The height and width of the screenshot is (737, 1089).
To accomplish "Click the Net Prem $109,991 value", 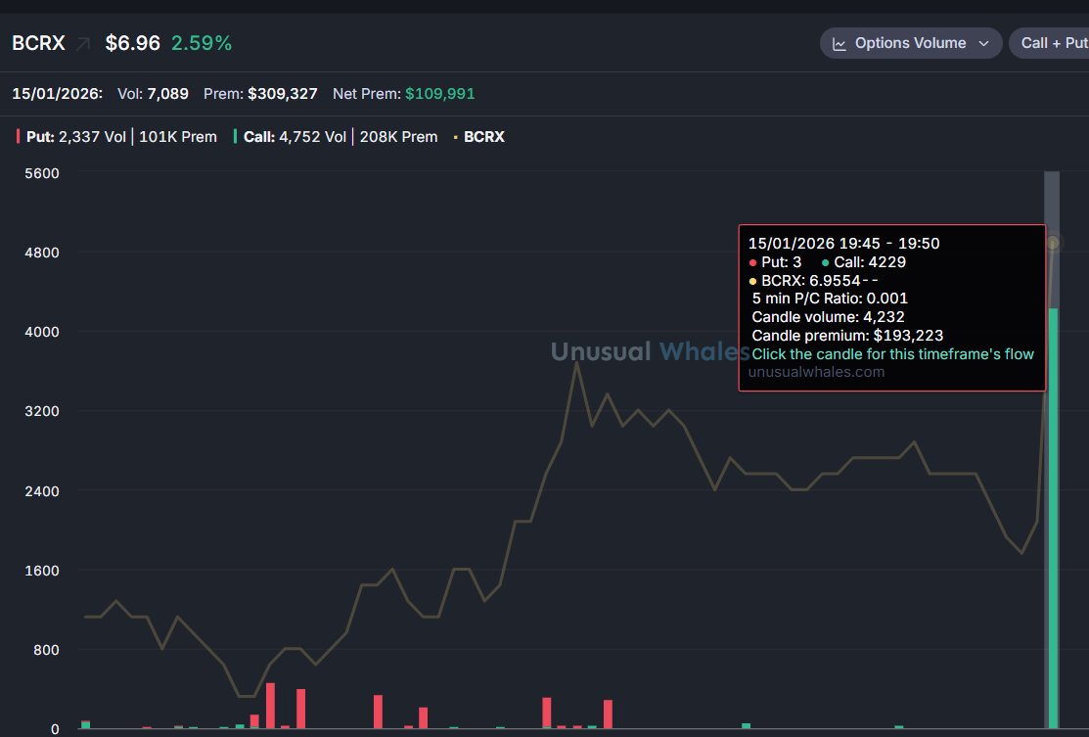I will (439, 94).
